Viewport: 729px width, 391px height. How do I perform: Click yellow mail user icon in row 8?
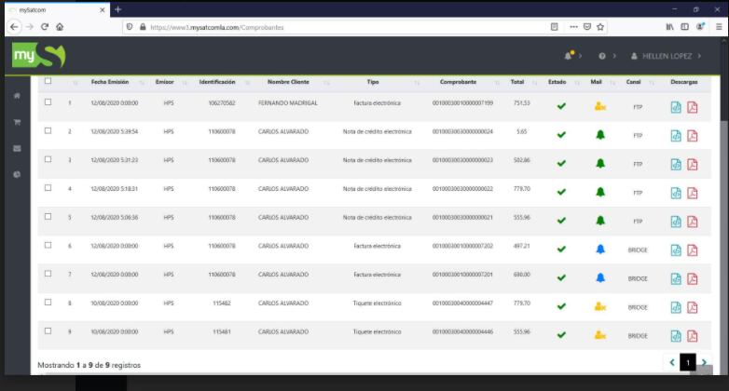click(x=600, y=305)
